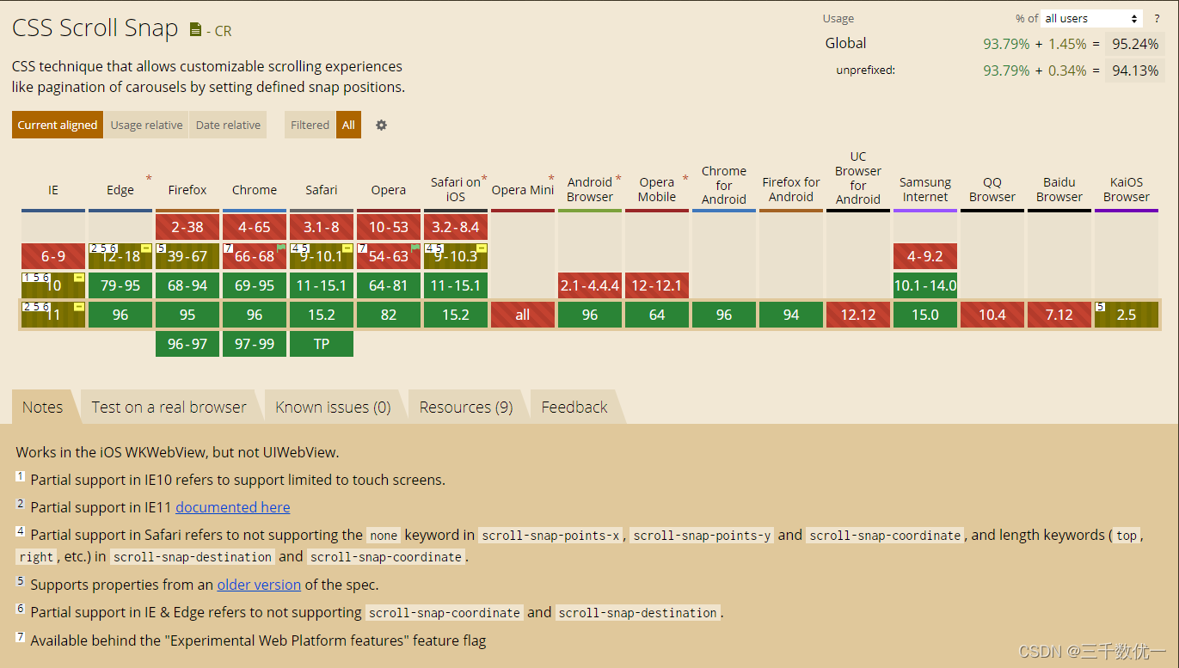Click the yellow note flag on Edge 12-18 cell
Viewport: 1179px width, 668px height.
pyautogui.click(x=147, y=248)
